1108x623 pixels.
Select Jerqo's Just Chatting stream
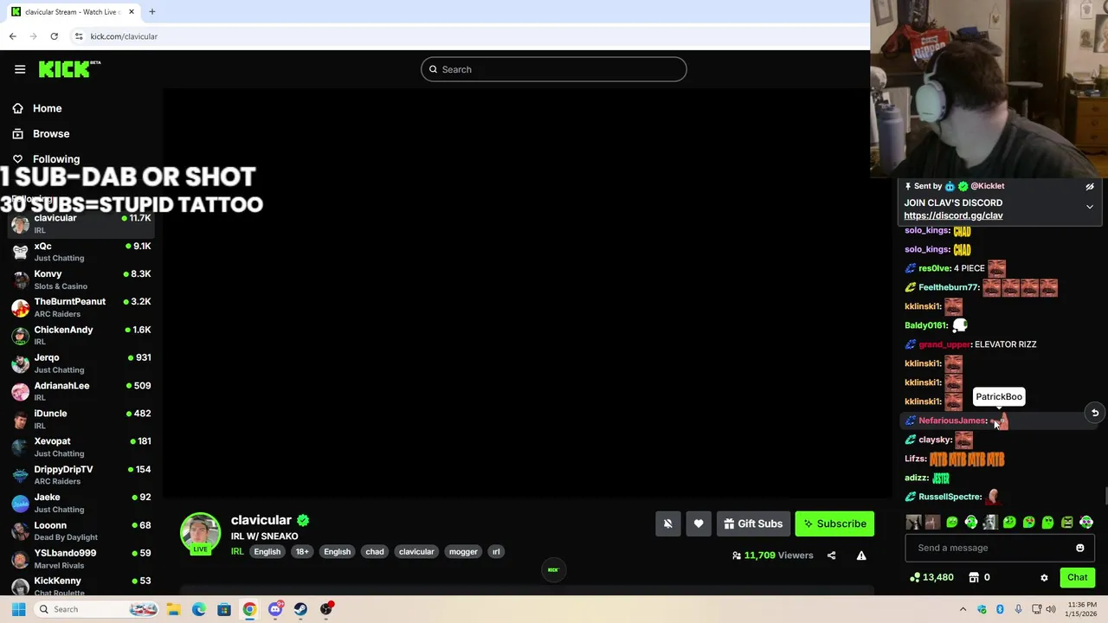82,363
